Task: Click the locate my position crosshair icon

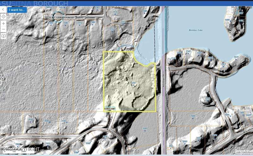Action: click(x=3, y=16)
